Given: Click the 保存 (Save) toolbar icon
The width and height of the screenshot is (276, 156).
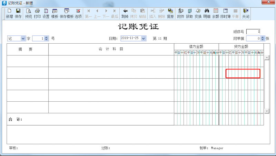Looking at the screenshot, I should click(18, 13).
